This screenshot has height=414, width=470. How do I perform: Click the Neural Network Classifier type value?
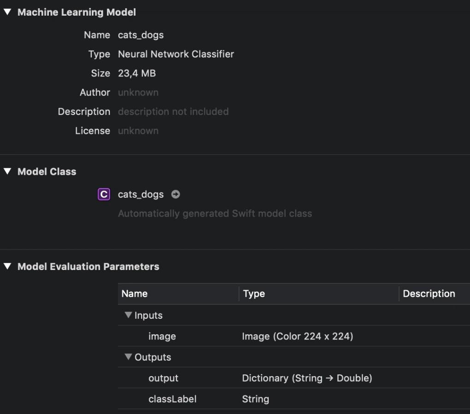(176, 54)
